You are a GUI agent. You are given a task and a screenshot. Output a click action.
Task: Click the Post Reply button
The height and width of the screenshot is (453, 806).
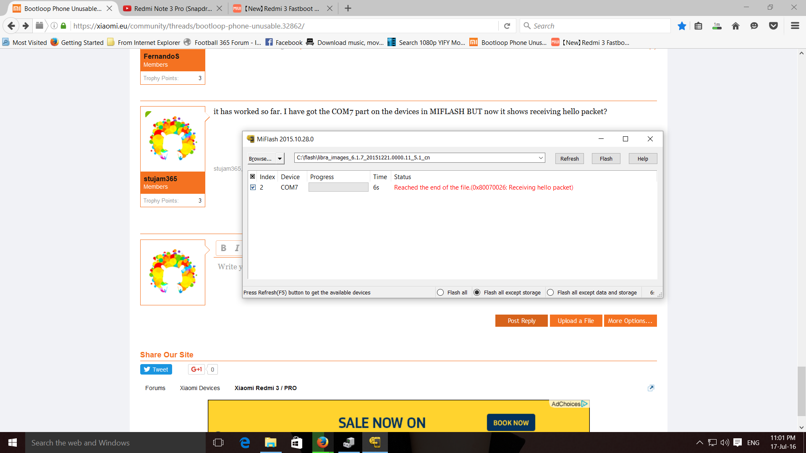pos(521,320)
